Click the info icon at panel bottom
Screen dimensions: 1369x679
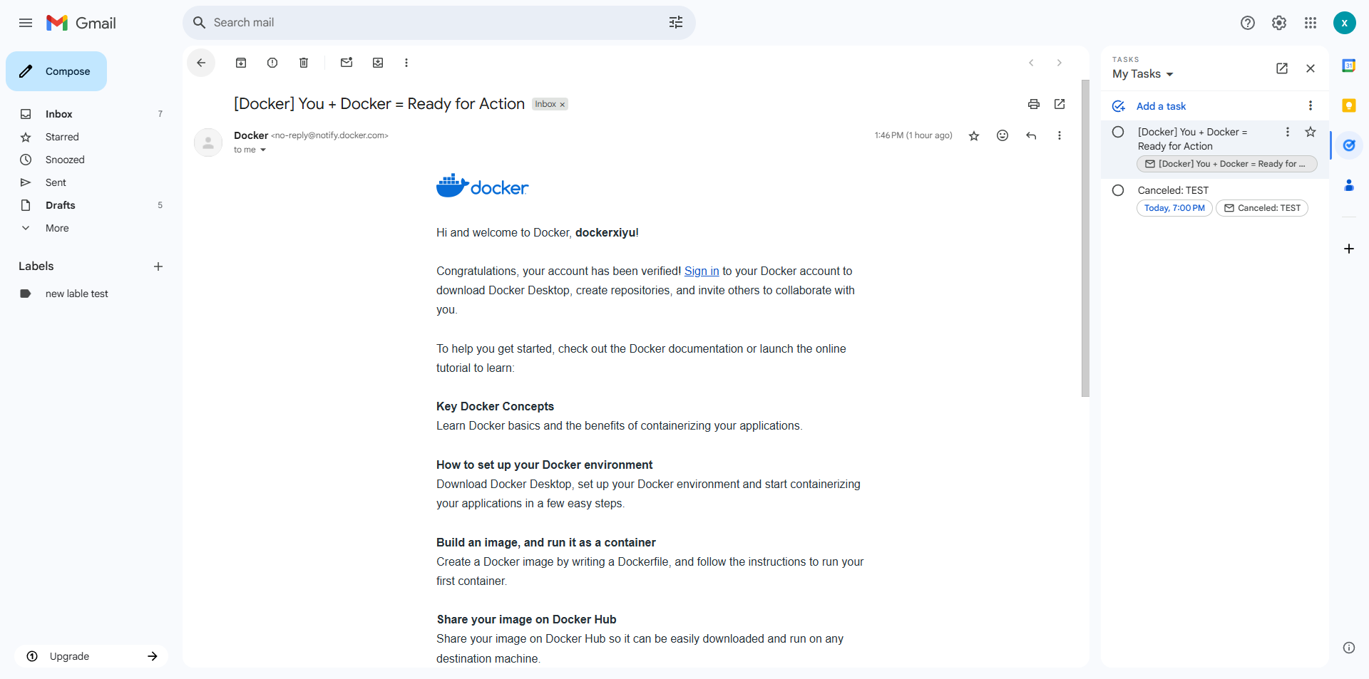[1349, 648]
